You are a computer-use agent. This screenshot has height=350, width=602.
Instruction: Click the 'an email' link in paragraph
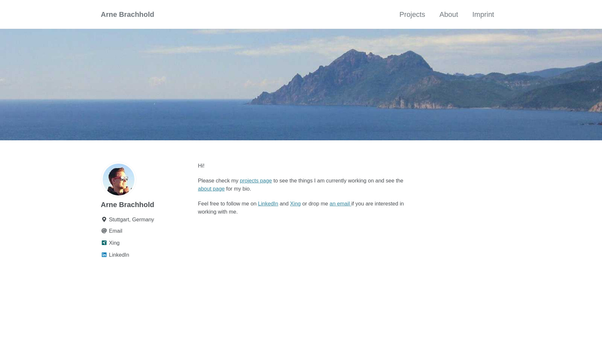[340, 204]
